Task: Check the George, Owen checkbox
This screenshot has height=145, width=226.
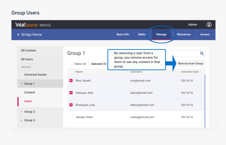Action: (71, 117)
